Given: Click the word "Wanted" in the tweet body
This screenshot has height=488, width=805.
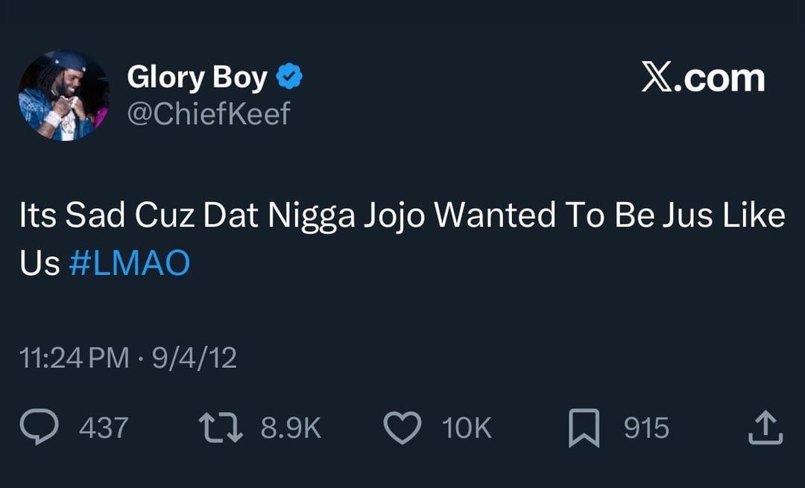Looking at the screenshot, I should (495, 216).
